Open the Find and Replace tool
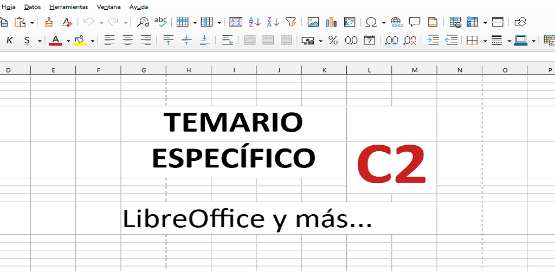 [x=143, y=22]
